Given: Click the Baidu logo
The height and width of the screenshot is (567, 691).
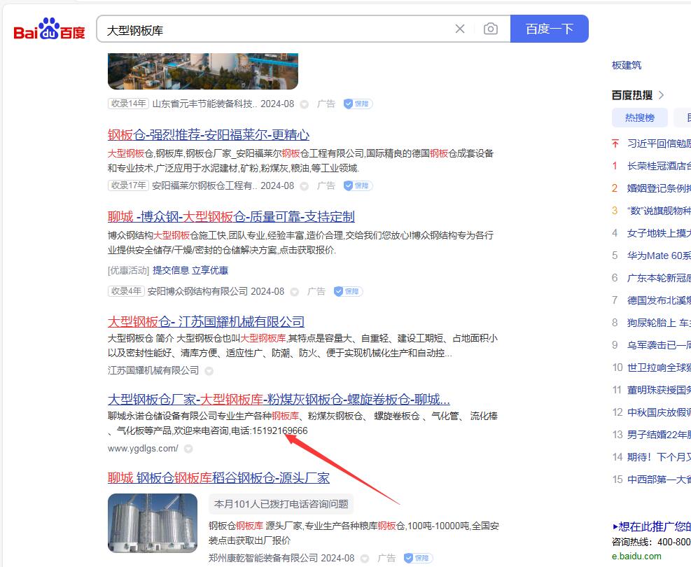Looking at the screenshot, I should click(49, 29).
